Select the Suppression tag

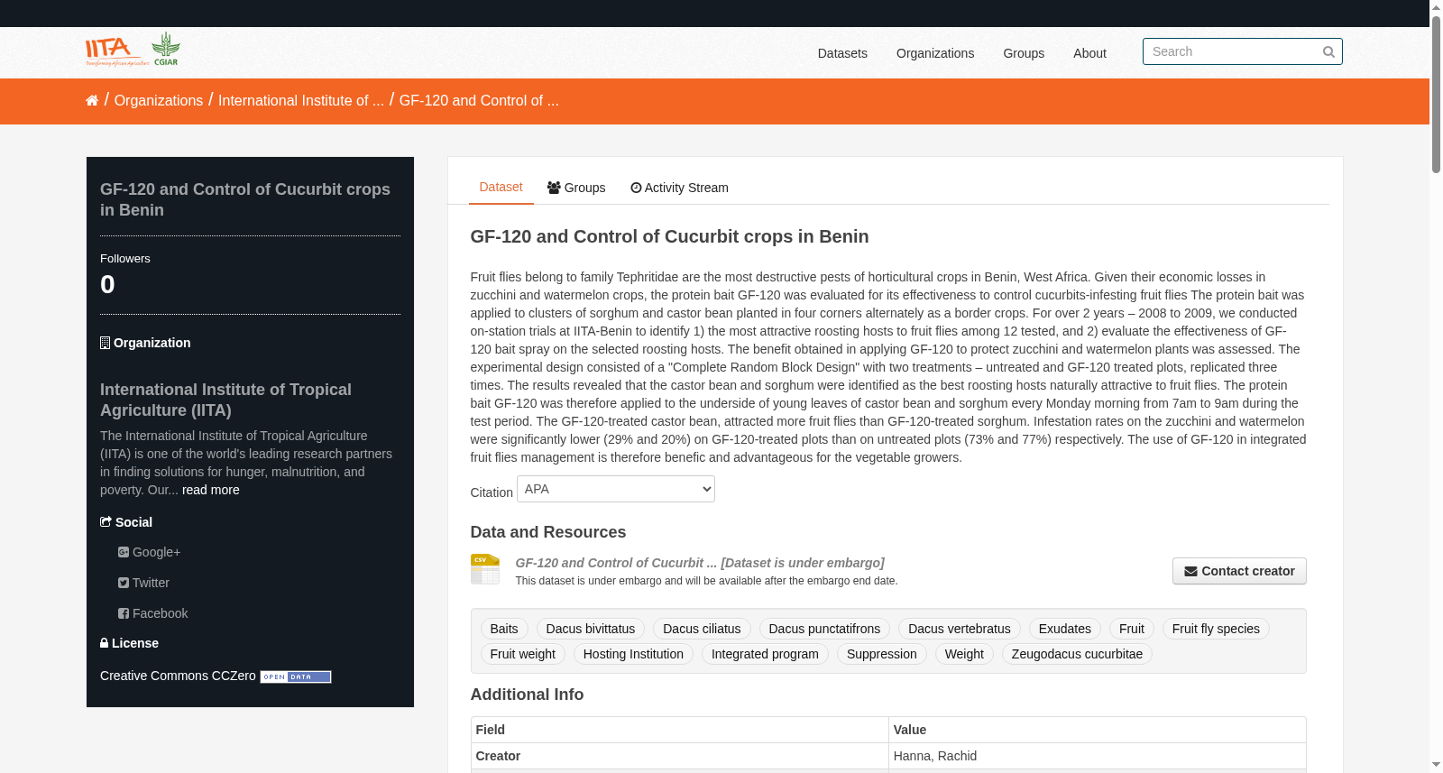pos(882,654)
